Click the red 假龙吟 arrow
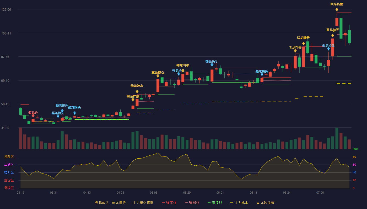This screenshot has height=209, width=367. [33, 116]
